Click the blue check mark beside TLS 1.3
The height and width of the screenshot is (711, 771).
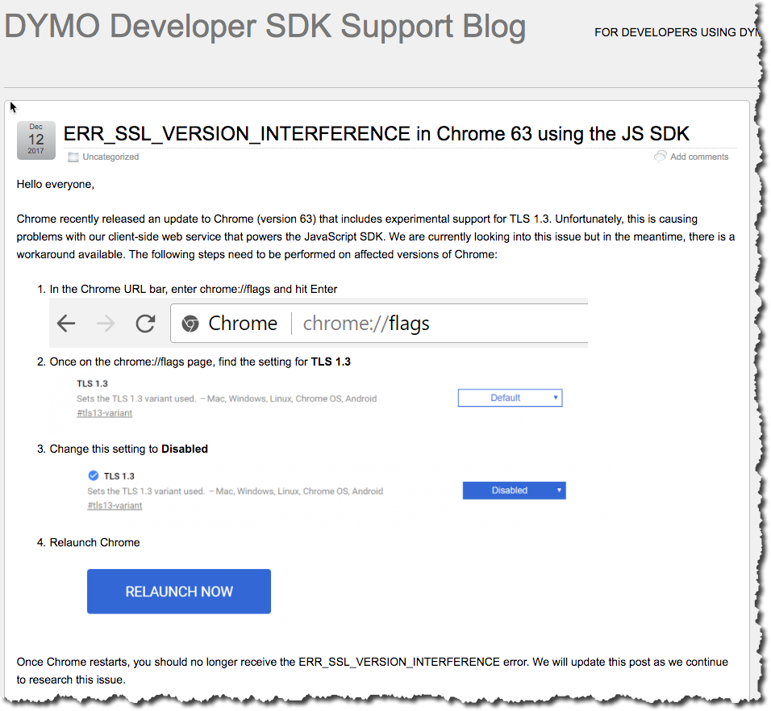coord(93,475)
